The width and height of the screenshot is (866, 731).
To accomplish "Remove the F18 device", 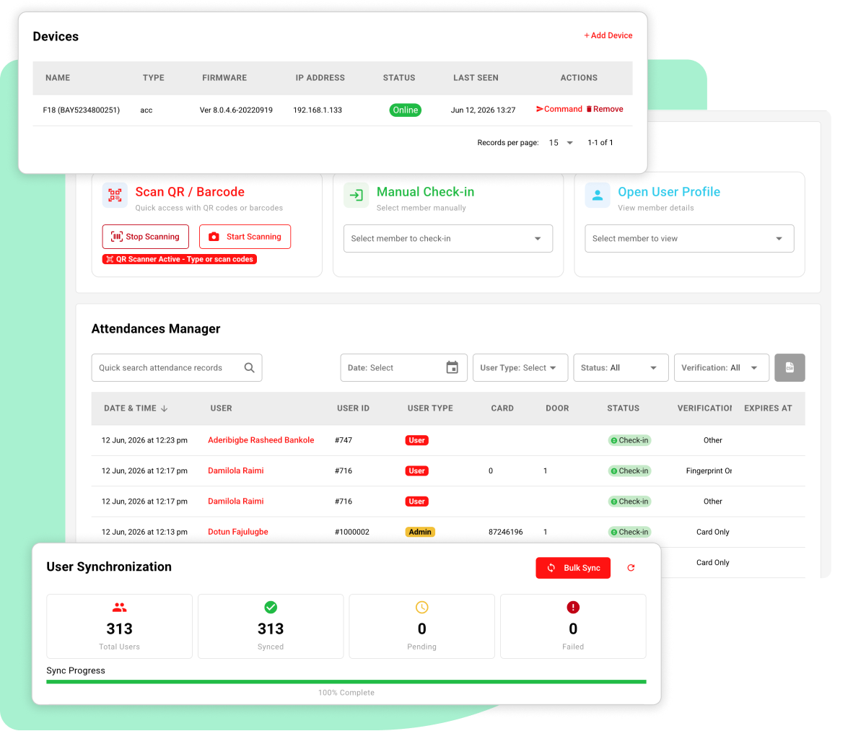I will point(605,109).
